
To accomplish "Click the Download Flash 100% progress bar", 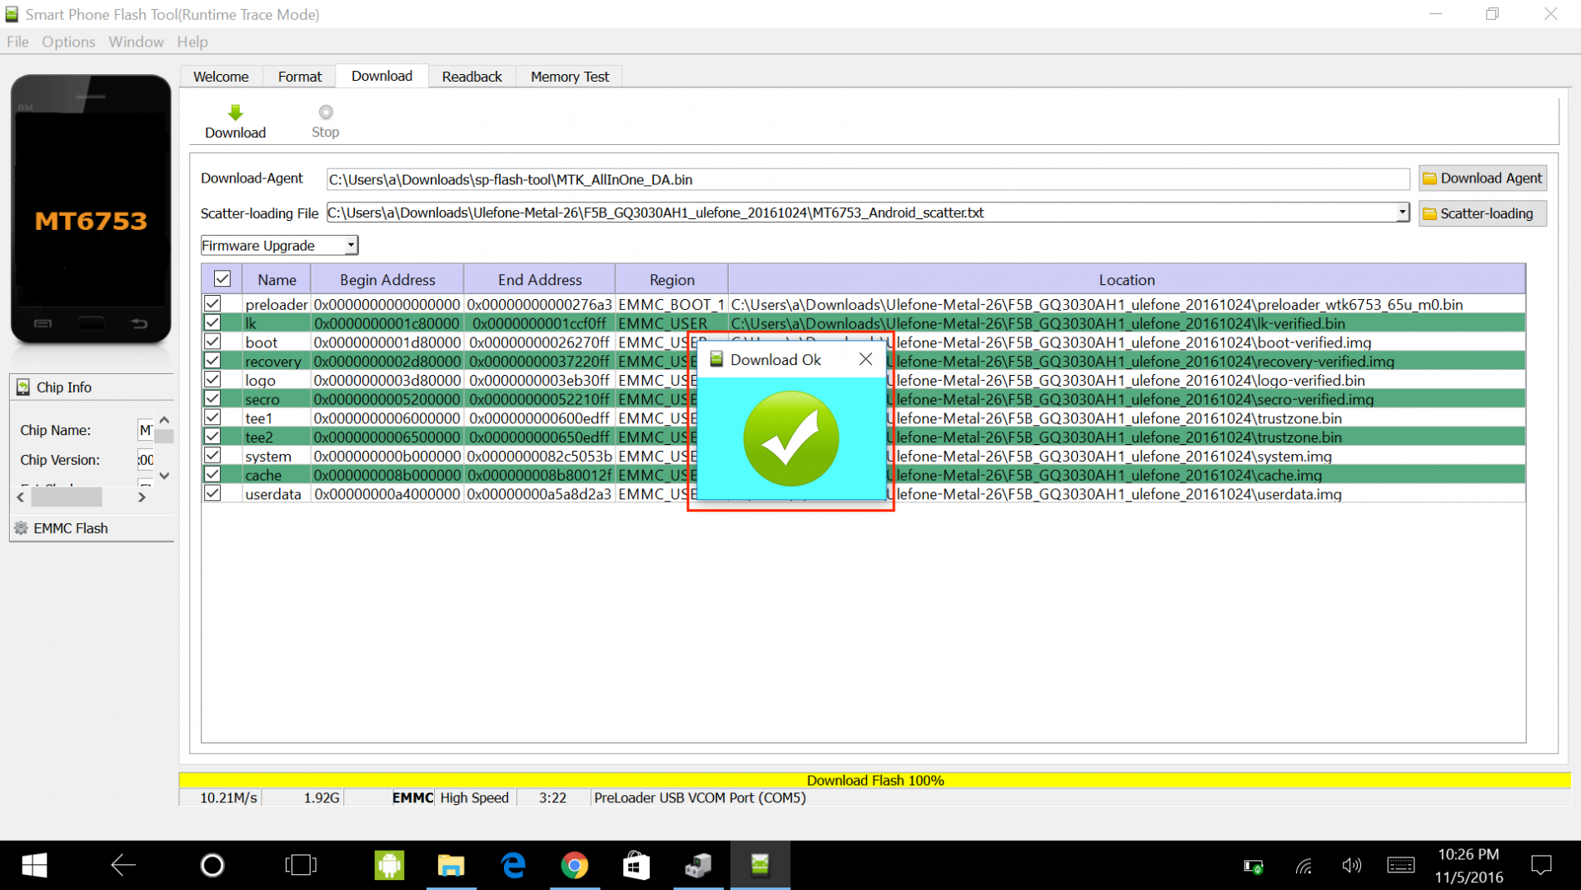I will [875, 780].
